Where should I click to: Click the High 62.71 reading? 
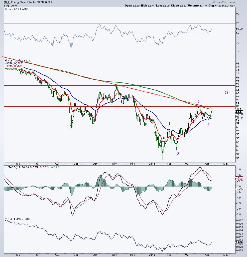pos(148,5)
